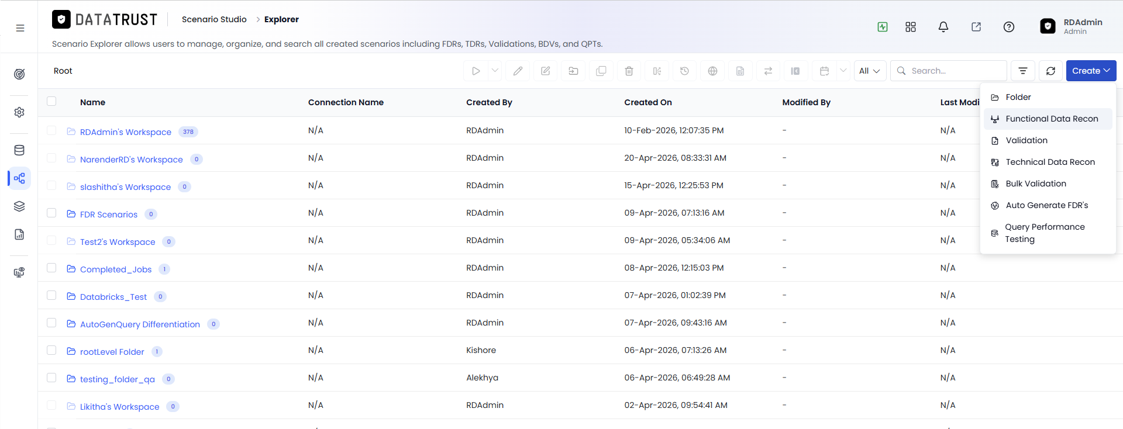Click the globe toolbar icon

point(712,71)
